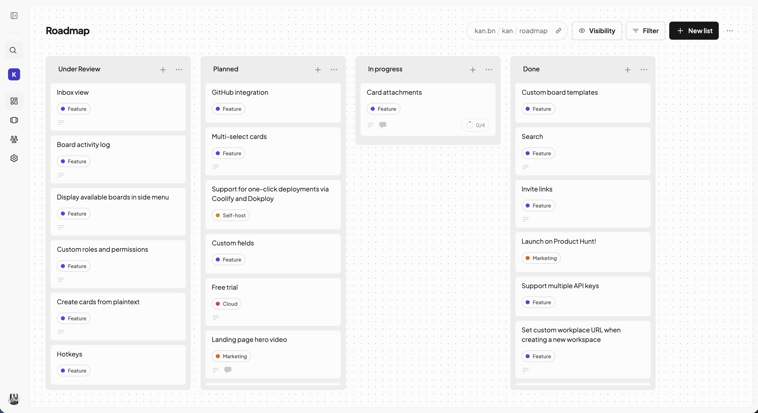The width and height of the screenshot is (758, 413).
Task: Open the templates icon in sidebar
Action: point(14,120)
